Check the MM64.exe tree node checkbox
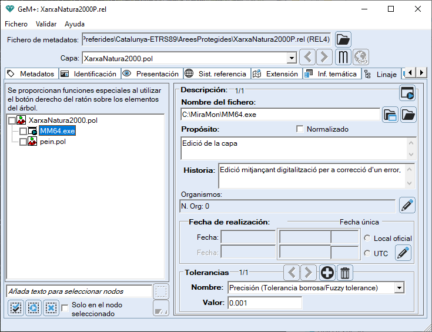 tap(24, 131)
